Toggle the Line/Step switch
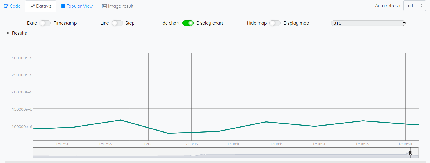 pyautogui.click(x=117, y=23)
